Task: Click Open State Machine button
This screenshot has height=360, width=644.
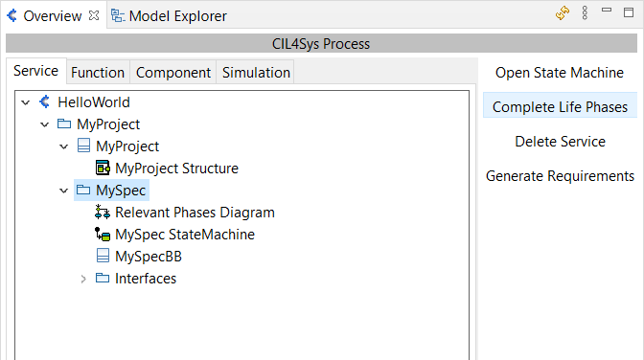Action: 560,73
